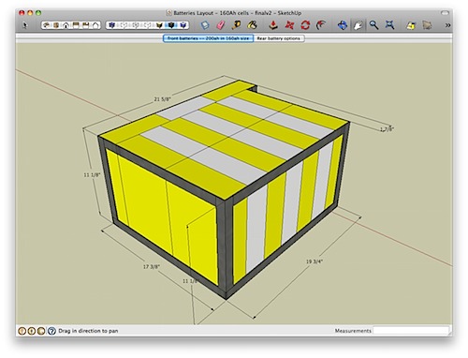The image size is (468, 358).
Task: Choose Hidden Line face style
Action: [147, 25]
